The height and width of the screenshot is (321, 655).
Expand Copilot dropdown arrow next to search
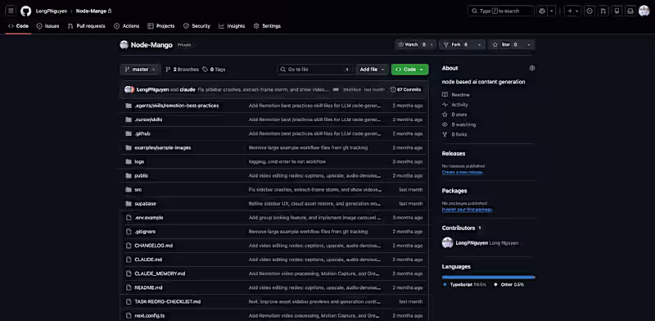[552, 11]
